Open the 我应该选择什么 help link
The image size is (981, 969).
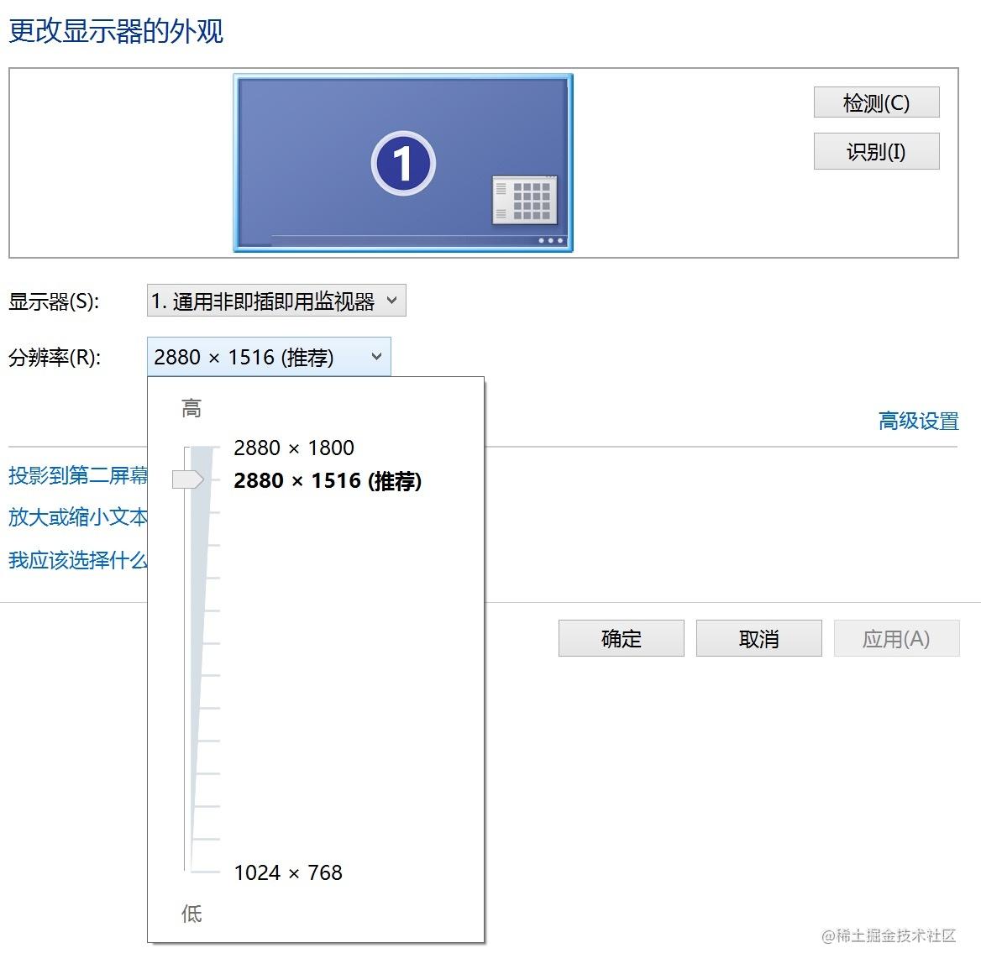click(78, 560)
